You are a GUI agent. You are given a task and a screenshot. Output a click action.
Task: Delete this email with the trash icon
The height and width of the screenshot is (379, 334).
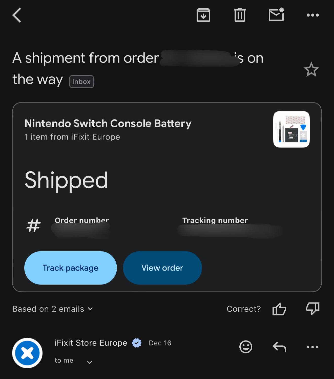pyautogui.click(x=240, y=15)
